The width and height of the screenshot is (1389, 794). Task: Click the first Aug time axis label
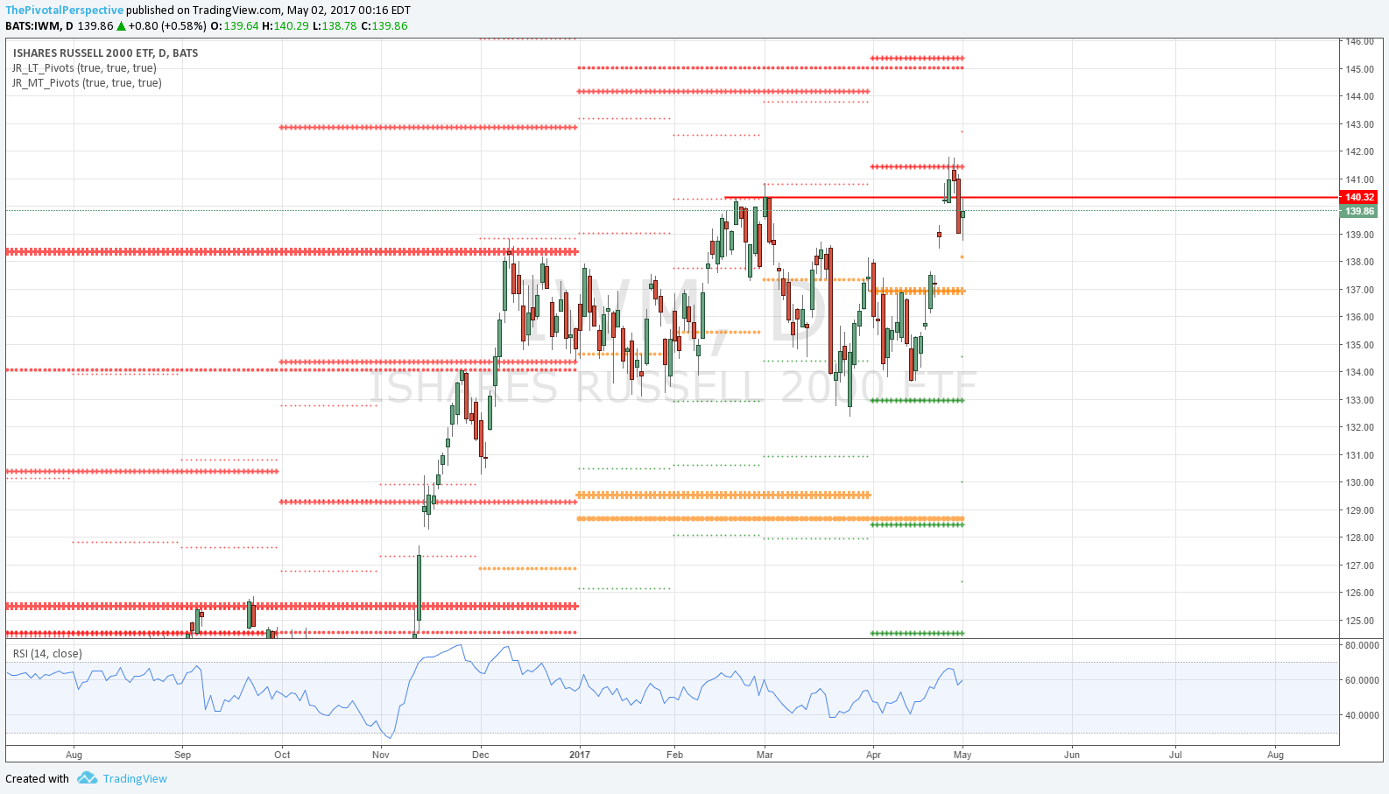(x=74, y=755)
